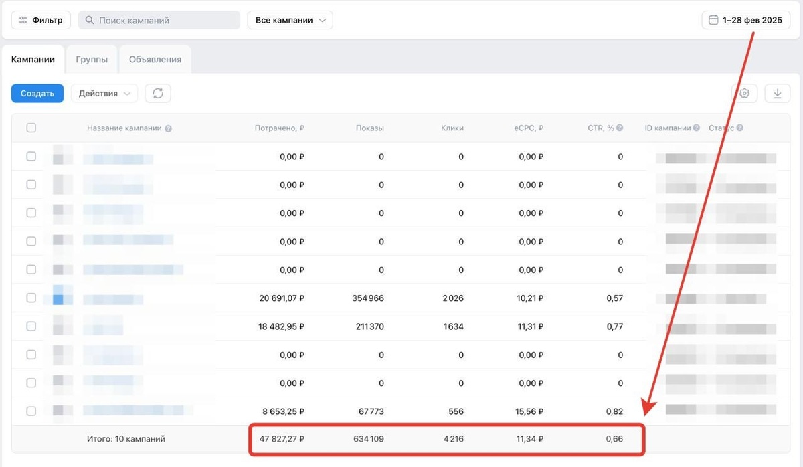Click the 0,77 CTR cell
Screen dimensions: 803x467
(614, 326)
